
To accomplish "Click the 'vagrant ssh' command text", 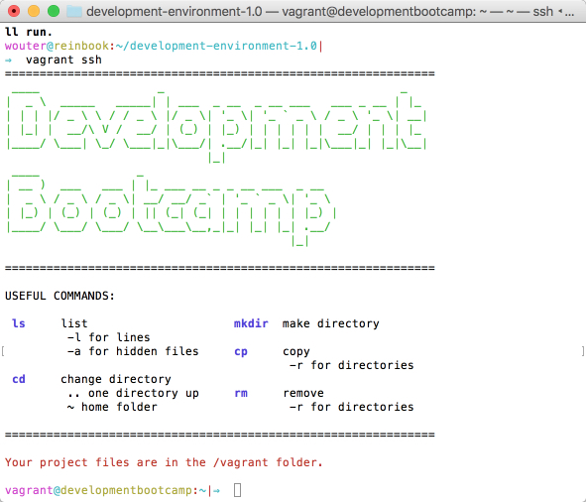I will pyautogui.click(x=63, y=60).
